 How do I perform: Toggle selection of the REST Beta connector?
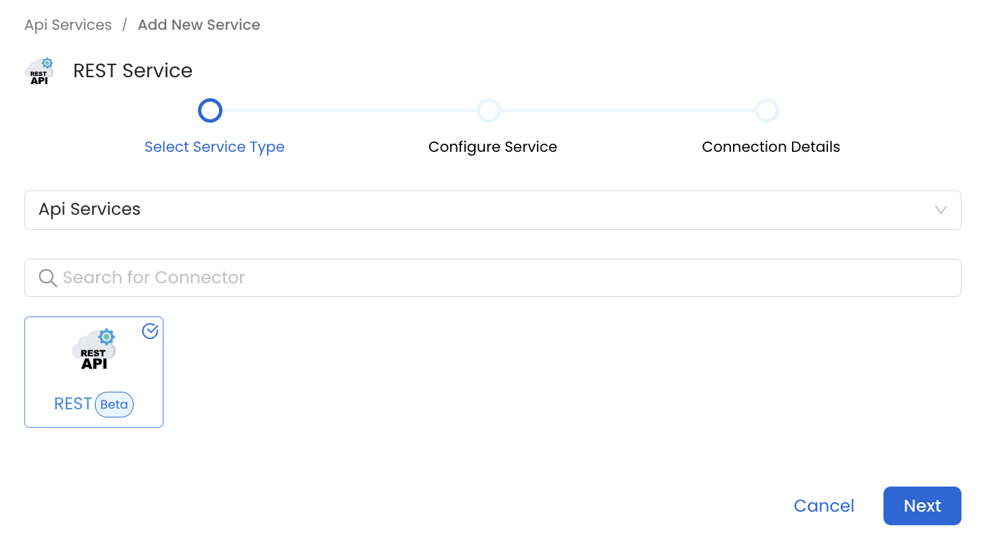(94, 371)
